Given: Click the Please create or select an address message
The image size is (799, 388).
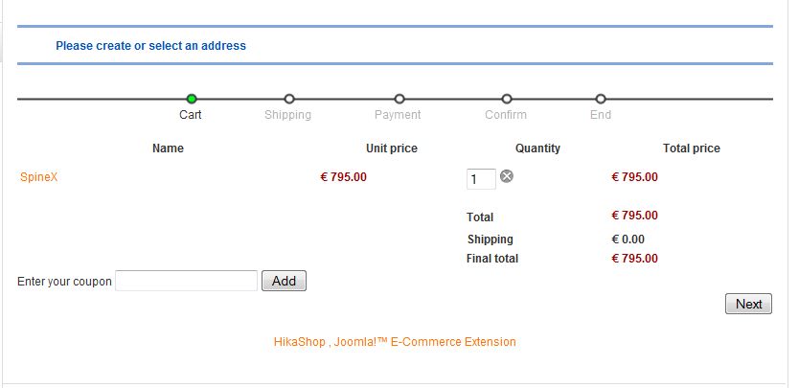Looking at the screenshot, I should (150, 46).
